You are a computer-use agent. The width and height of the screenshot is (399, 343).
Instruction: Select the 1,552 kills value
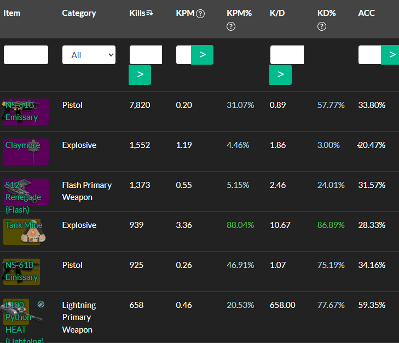[x=140, y=145]
